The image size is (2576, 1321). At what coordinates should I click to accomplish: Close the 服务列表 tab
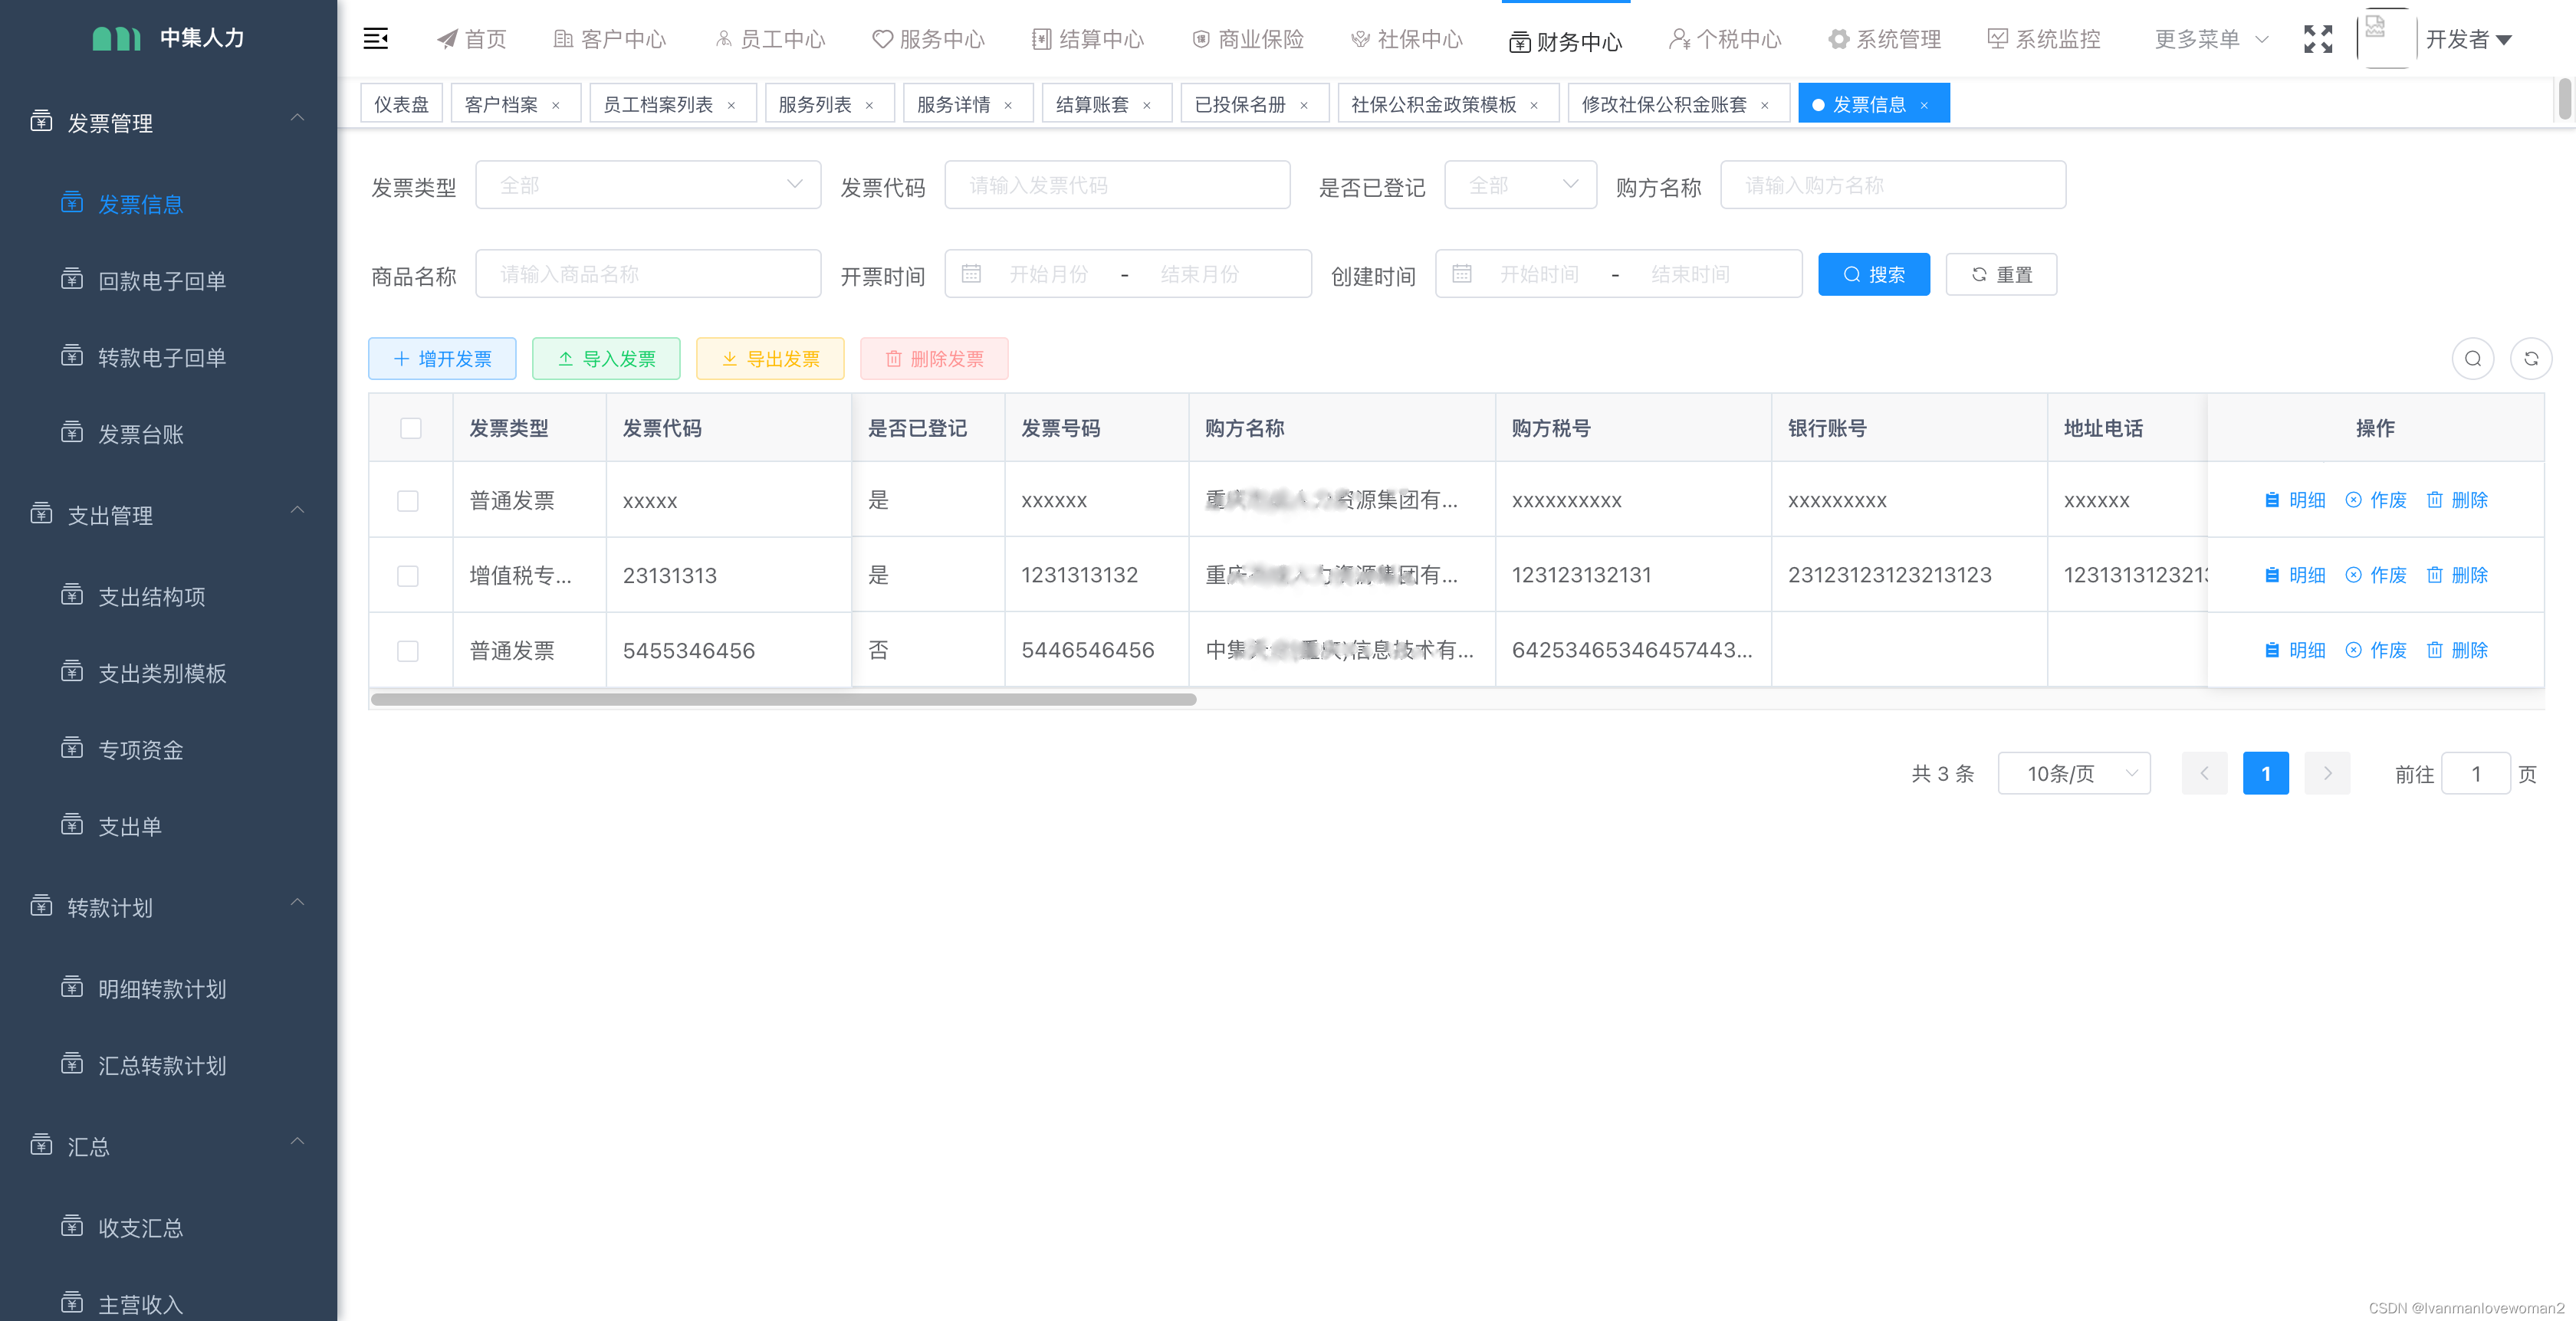coord(869,105)
